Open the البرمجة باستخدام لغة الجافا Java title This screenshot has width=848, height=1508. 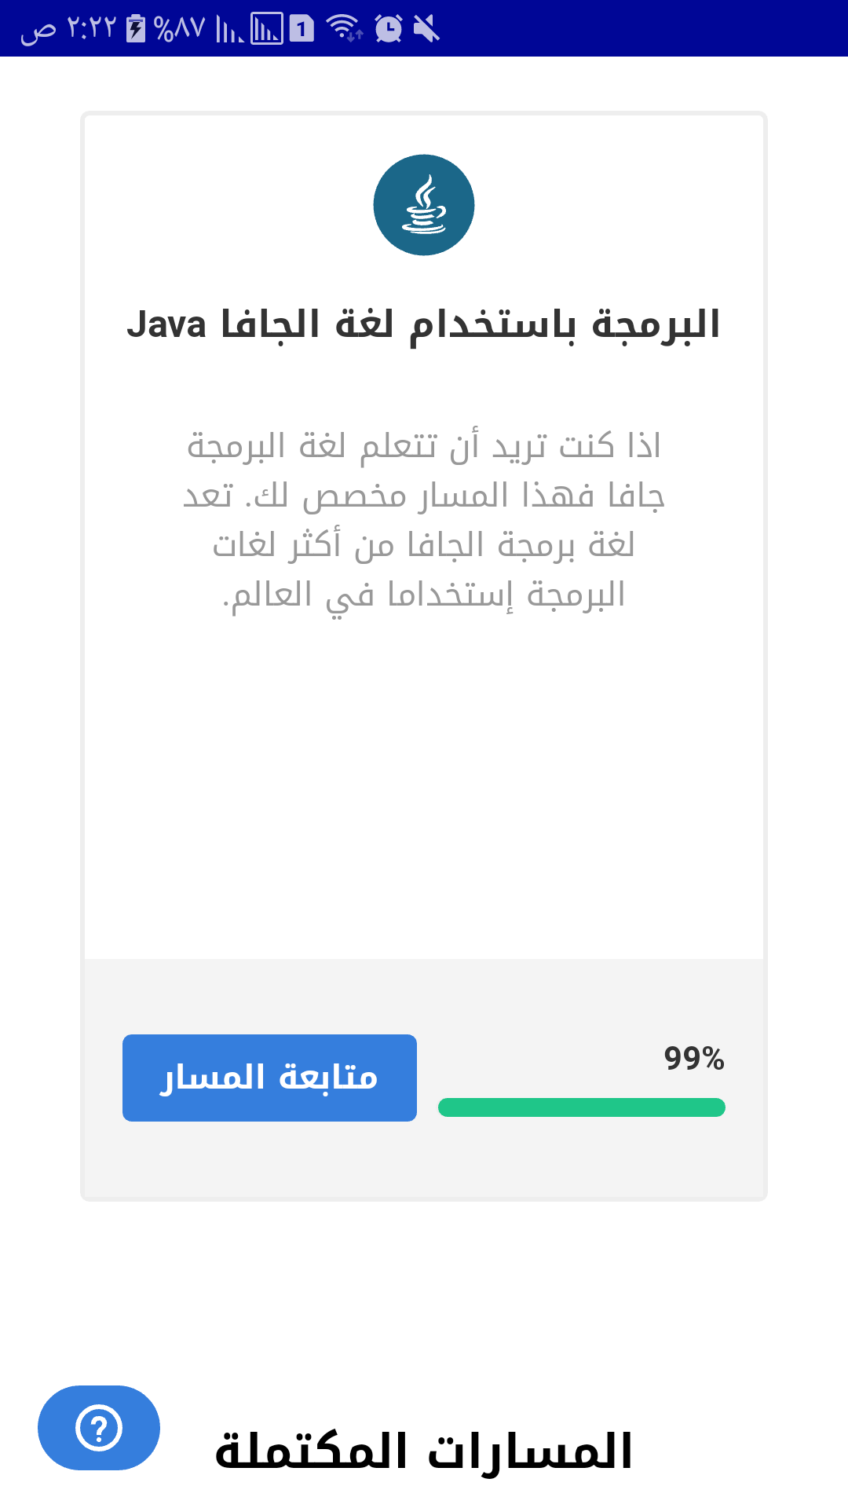424,325
